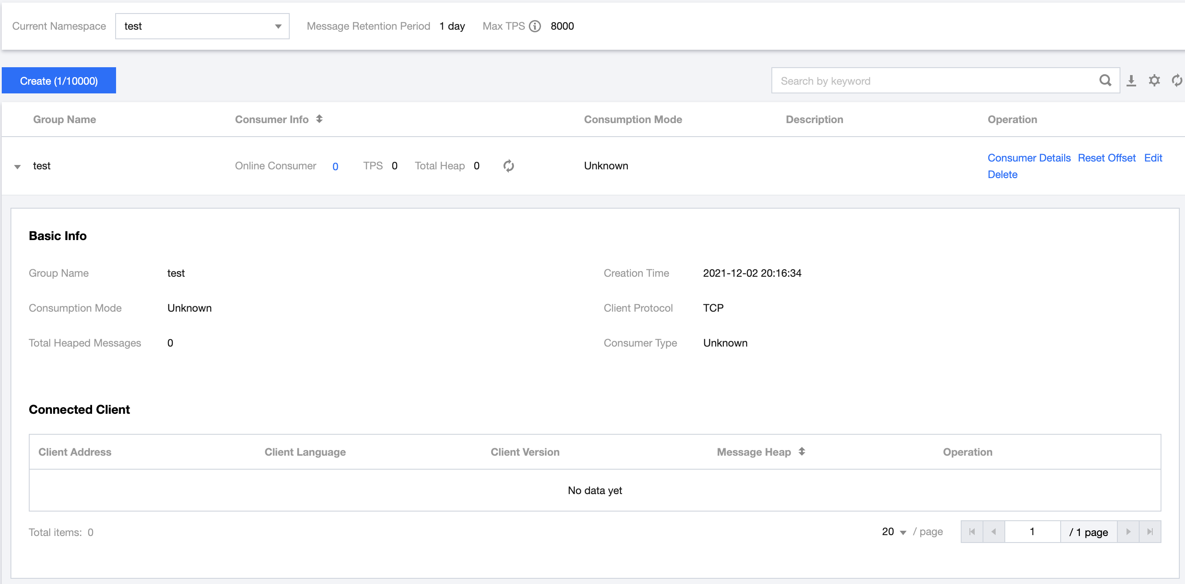Click the Client Language column header
The image size is (1185, 584).
(305, 452)
